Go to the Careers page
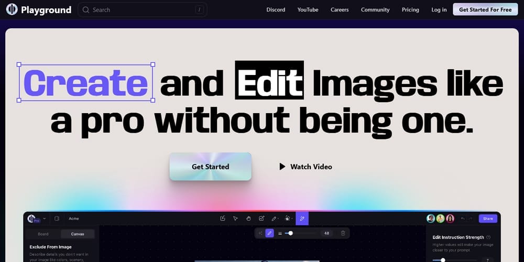524x262 pixels. [x=340, y=9]
